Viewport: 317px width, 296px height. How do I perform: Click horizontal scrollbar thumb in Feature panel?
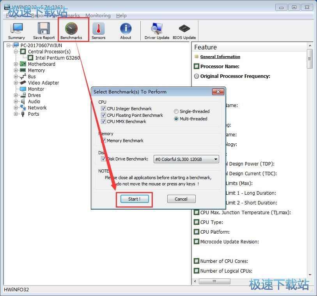pyautogui.click(x=214, y=281)
